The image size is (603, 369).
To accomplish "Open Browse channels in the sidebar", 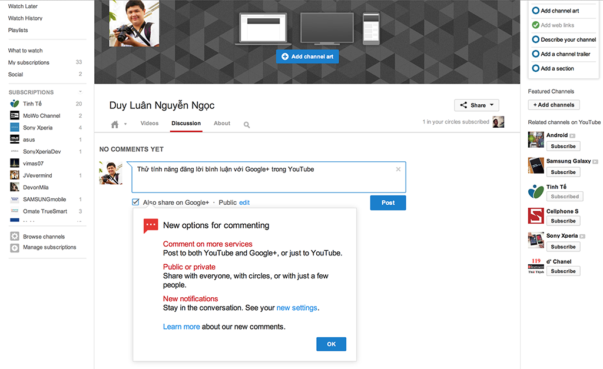I will click(44, 237).
